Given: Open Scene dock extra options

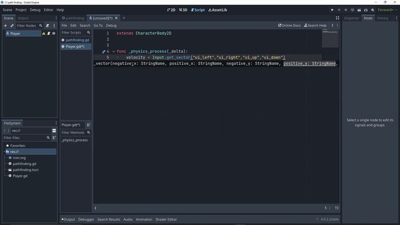Looking at the screenshot, I should tap(54, 26).
